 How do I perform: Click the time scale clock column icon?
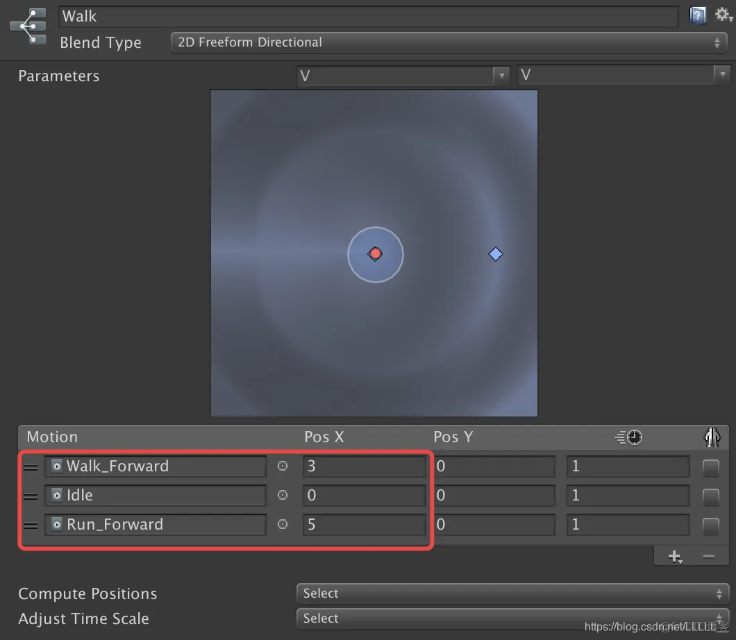click(628, 437)
